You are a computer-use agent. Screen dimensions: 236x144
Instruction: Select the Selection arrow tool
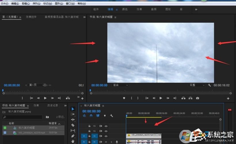[x=73, y=109]
